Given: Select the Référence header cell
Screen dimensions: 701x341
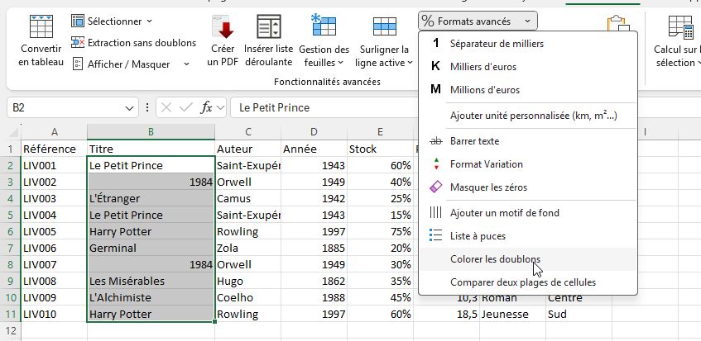Looking at the screenshot, I should click(54, 149).
